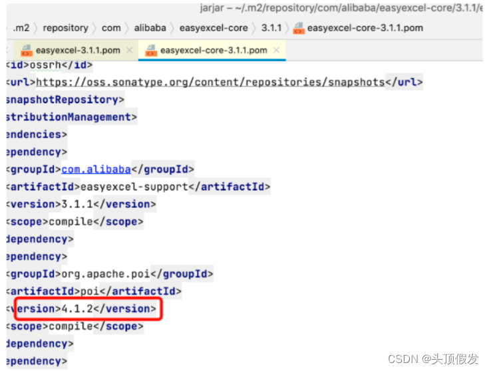489x371 pixels.
Task: Click the ossrh id text
Action: pyautogui.click(x=45, y=65)
